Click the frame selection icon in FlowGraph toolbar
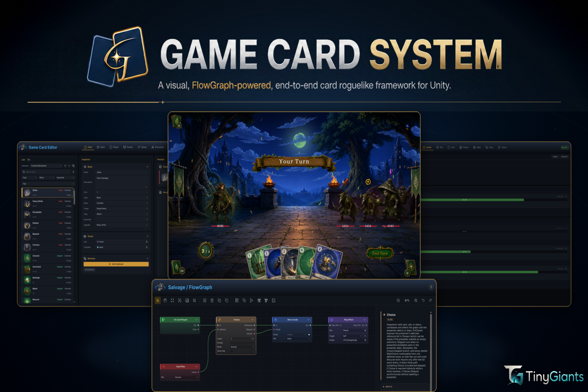 [x=180, y=300]
